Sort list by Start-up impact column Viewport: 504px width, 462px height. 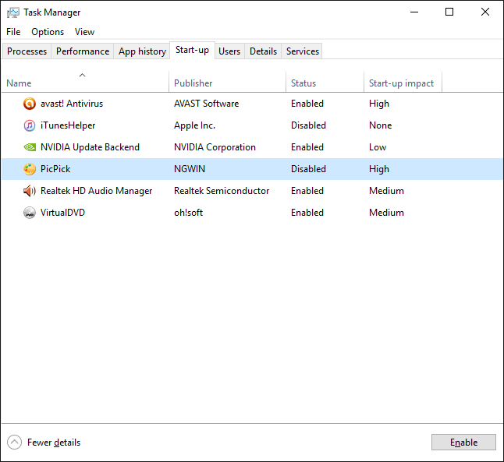[x=403, y=83]
